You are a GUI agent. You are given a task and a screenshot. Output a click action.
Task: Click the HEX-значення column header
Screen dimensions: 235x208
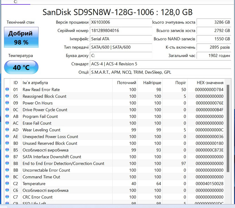[206, 83]
